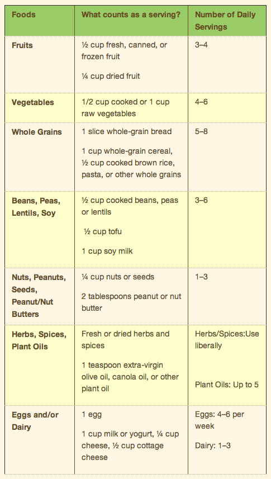Image resolution: width=271 pixels, height=479 pixels.
Task: Select the Fruits row label
Action: tap(22, 45)
